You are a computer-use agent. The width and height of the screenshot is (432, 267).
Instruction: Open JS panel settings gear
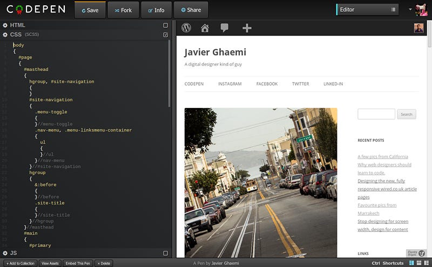coord(5,253)
